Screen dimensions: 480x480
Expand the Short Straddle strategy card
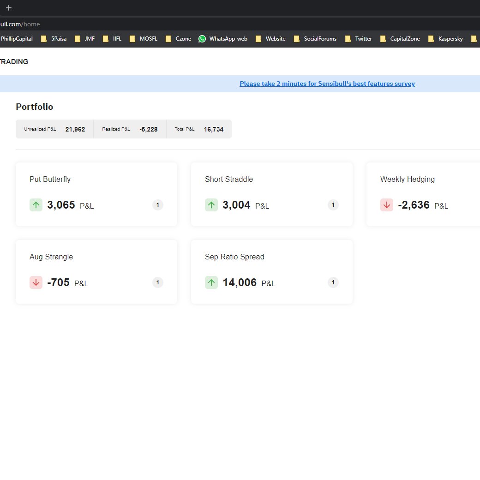271,194
